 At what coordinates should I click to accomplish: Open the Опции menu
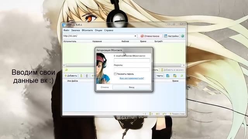pos(98,30)
